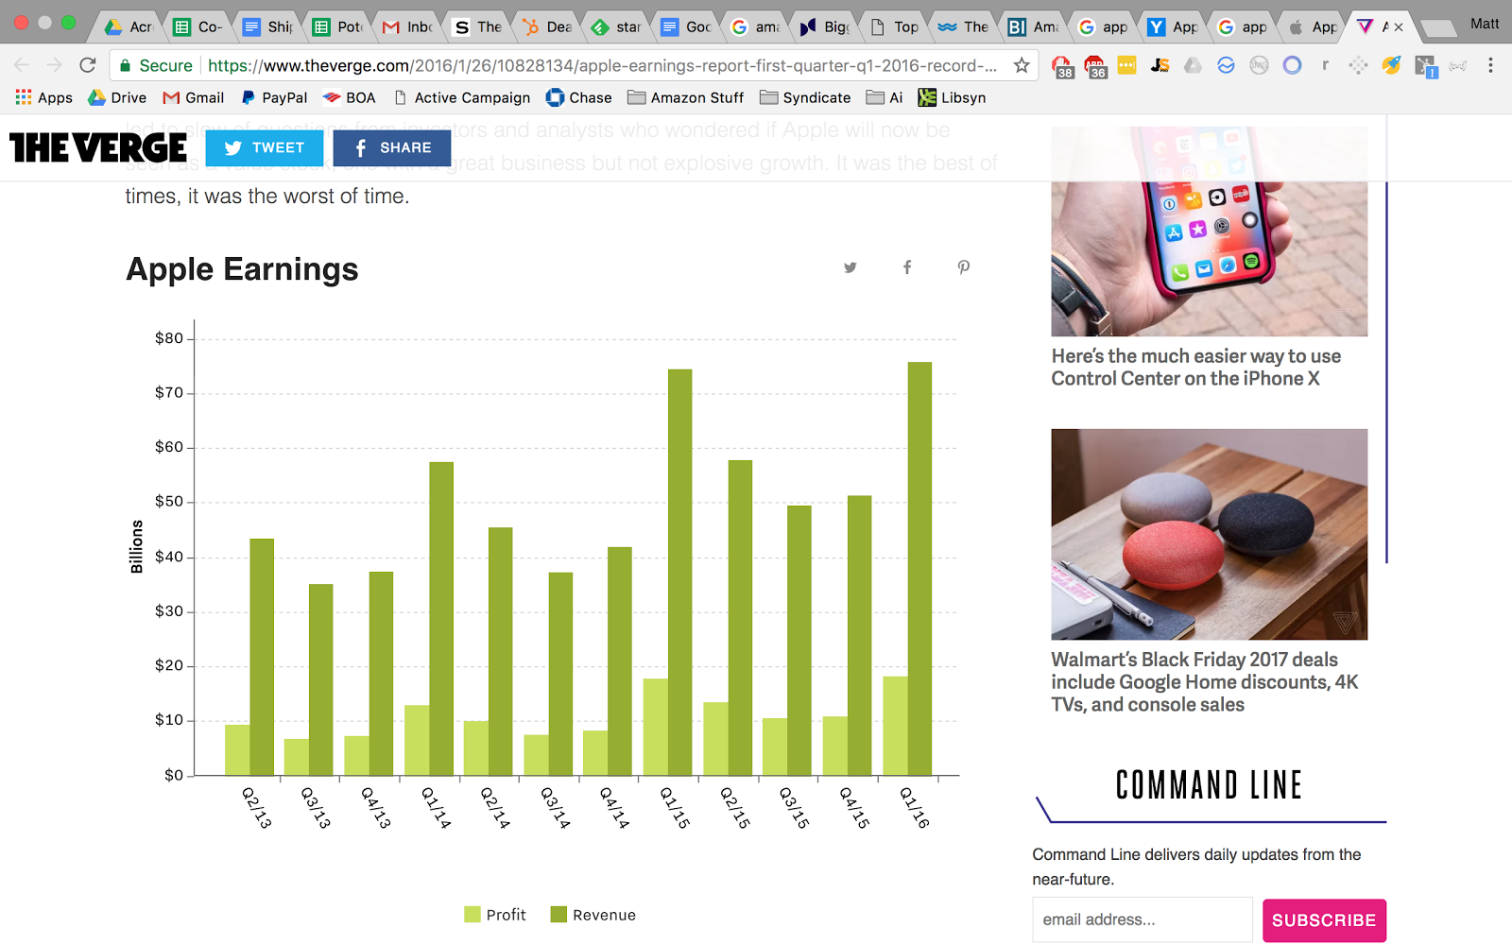1512x945 pixels.
Task: Click the gray Google Drive extension icon
Action: coord(1193,65)
